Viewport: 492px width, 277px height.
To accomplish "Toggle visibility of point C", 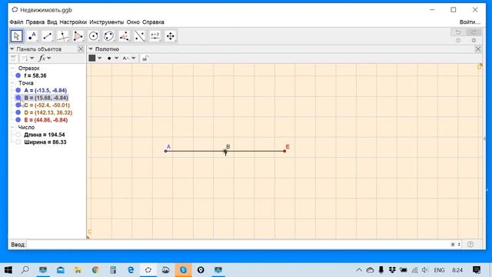I will (x=18, y=105).
